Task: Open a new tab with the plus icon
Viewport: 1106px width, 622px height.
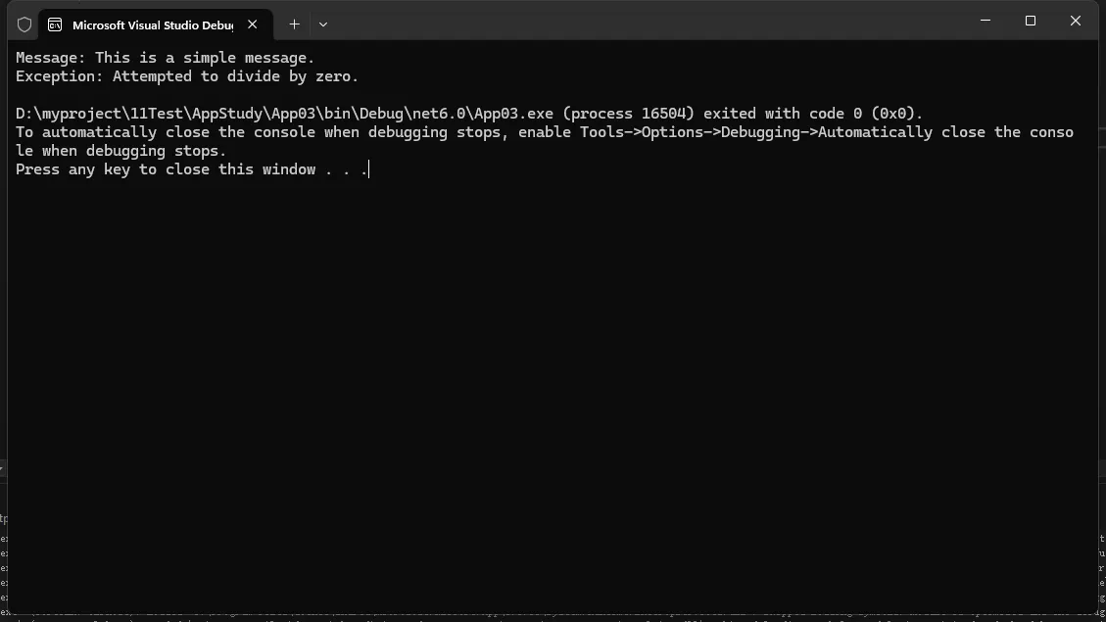Action: point(294,24)
